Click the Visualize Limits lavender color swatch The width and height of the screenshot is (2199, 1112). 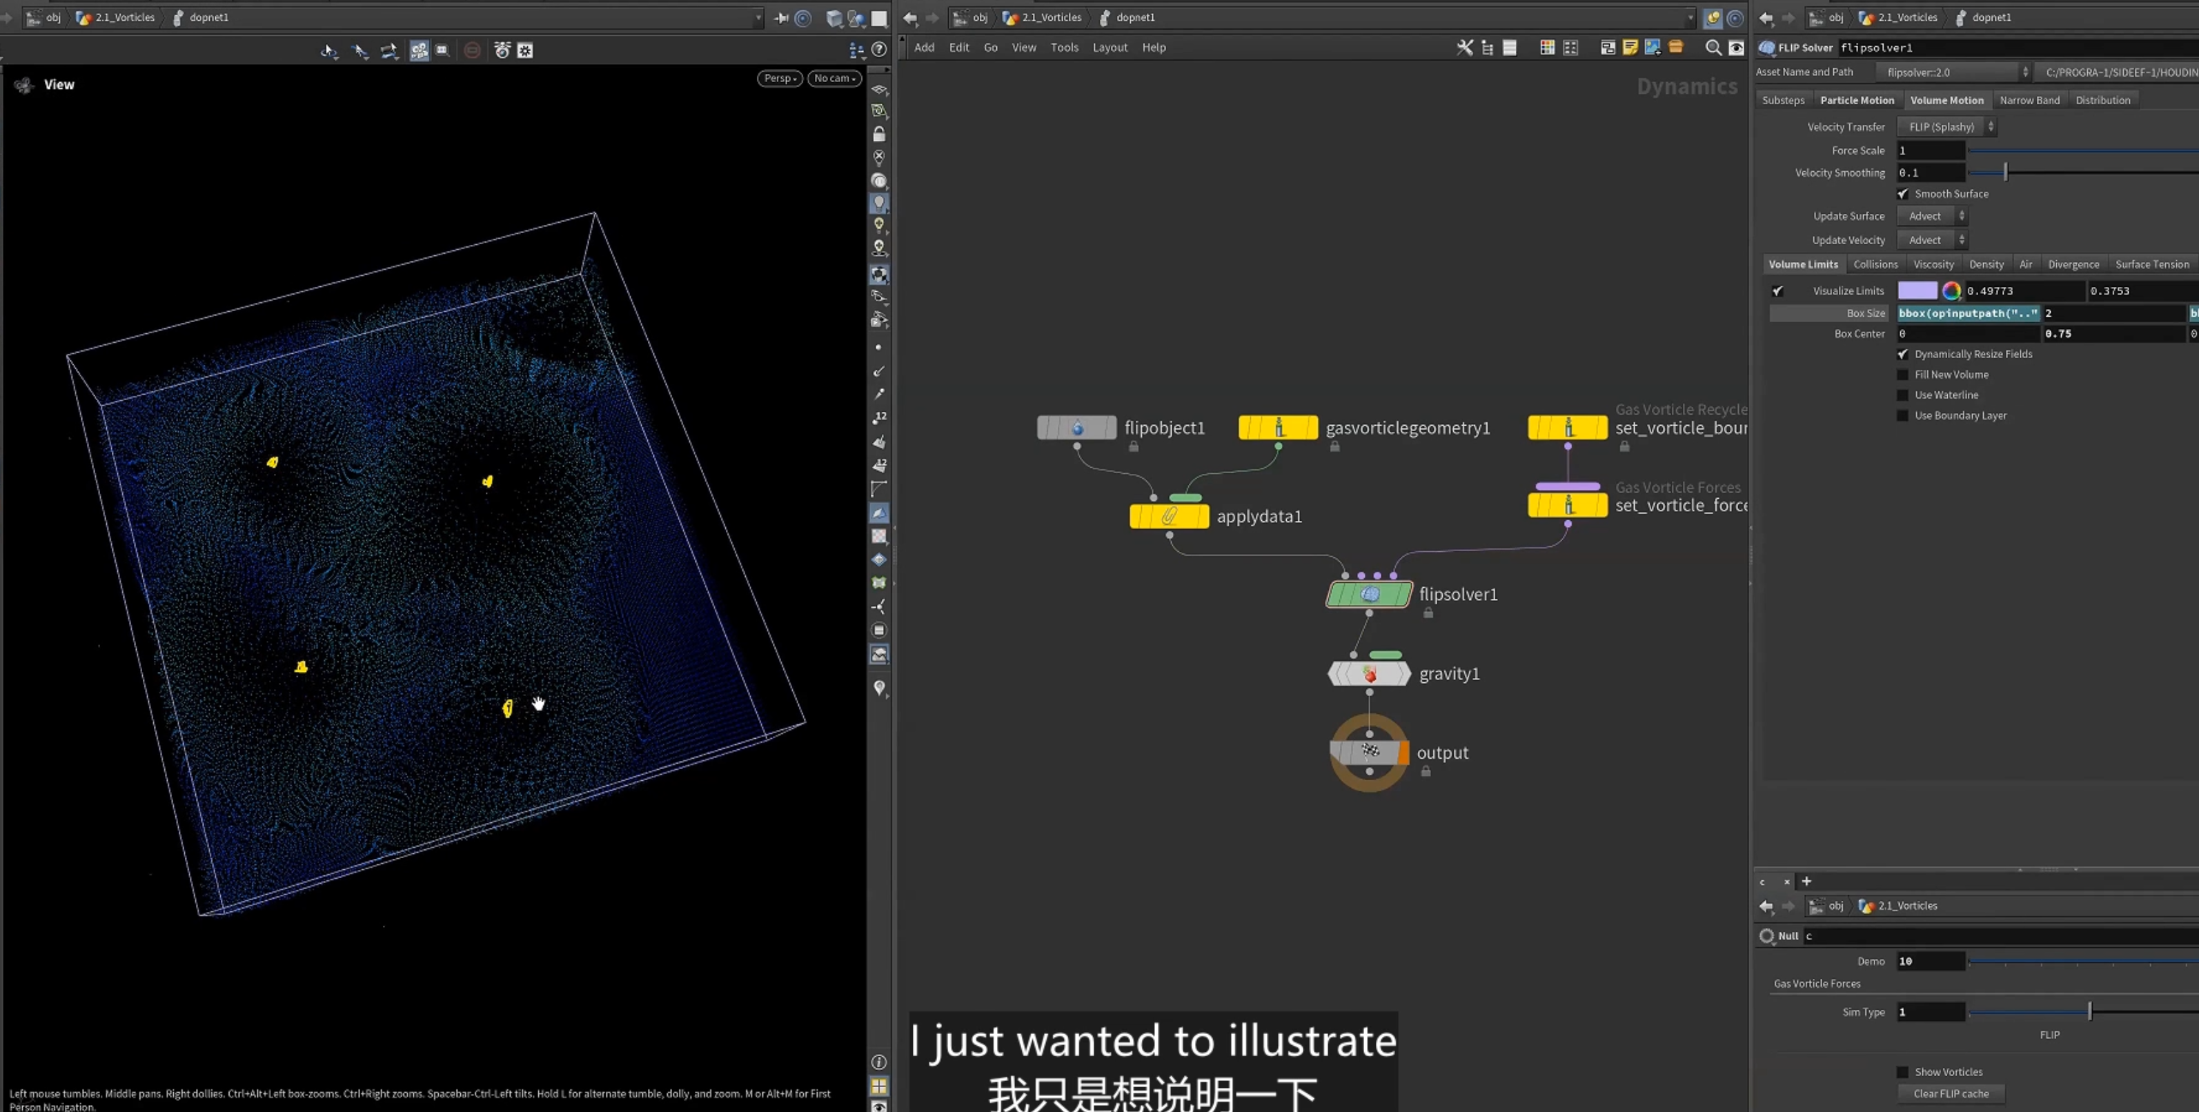click(x=1917, y=291)
